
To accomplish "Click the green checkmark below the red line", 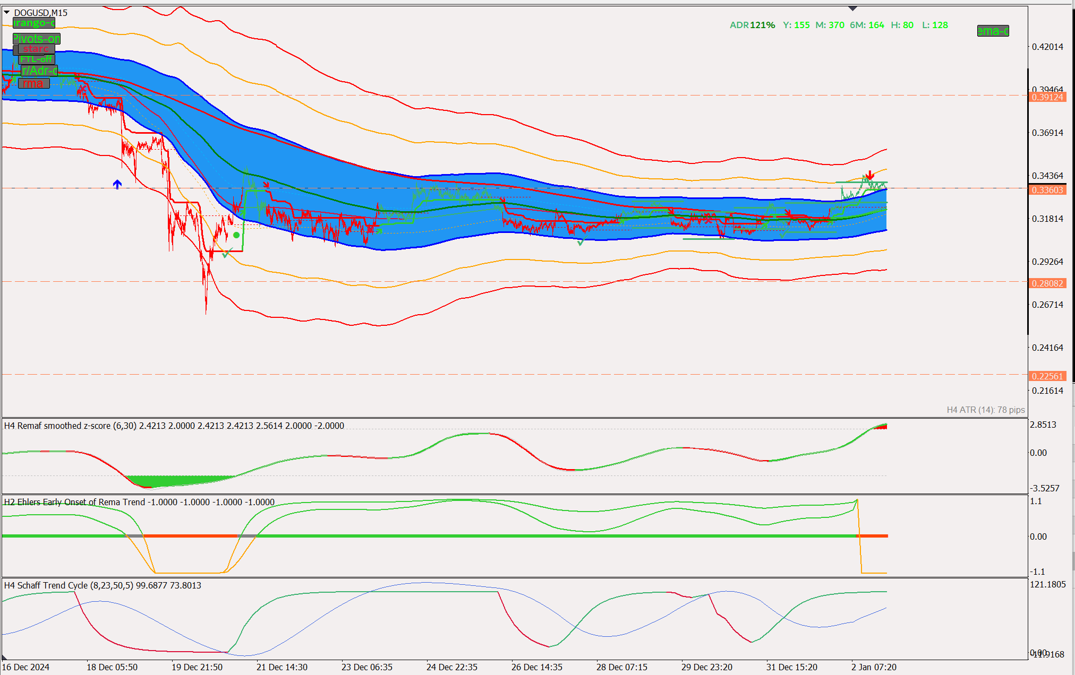I will pos(226,254).
